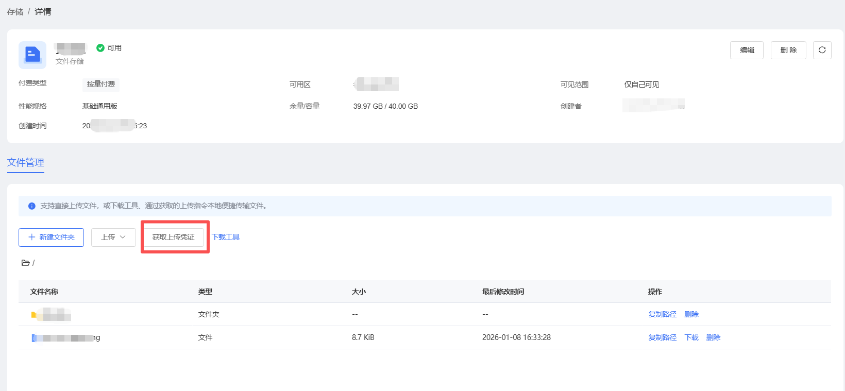Copy path of the folder row
Screen dimensions: 845x391
[662, 314]
